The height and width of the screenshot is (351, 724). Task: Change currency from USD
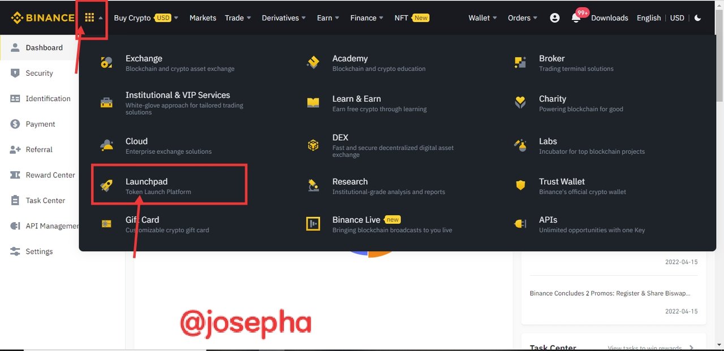(x=677, y=18)
